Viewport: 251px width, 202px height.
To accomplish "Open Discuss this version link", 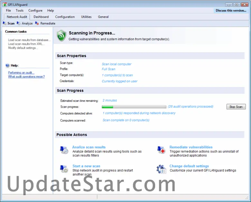I will click(231, 11).
